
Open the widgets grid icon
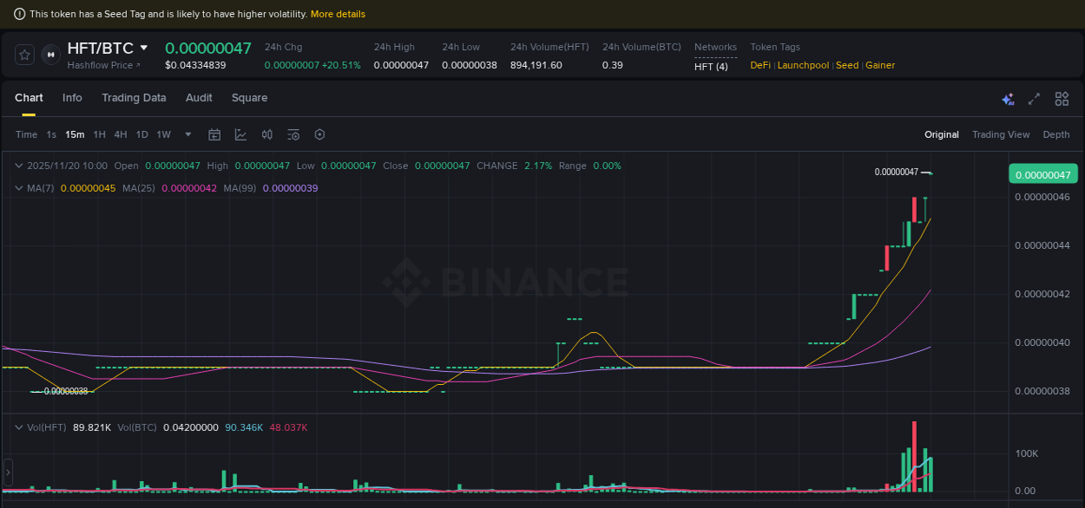tap(1062, 100)
